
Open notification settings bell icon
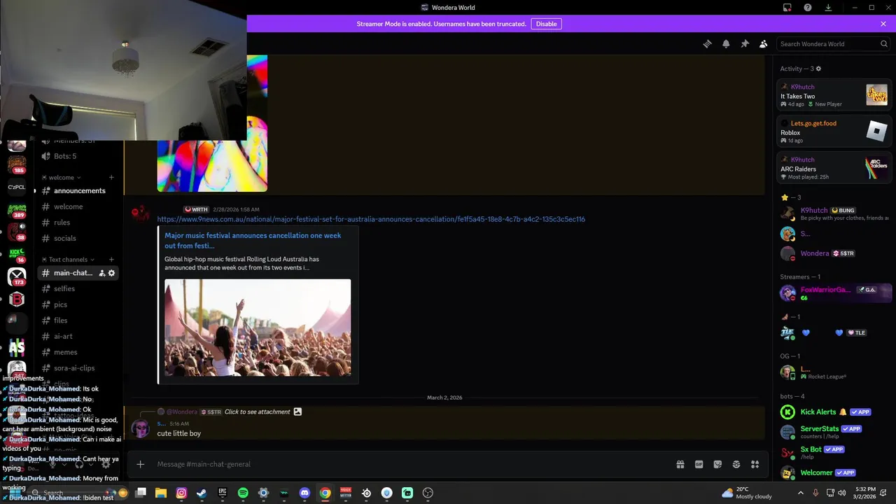[726, 43]
